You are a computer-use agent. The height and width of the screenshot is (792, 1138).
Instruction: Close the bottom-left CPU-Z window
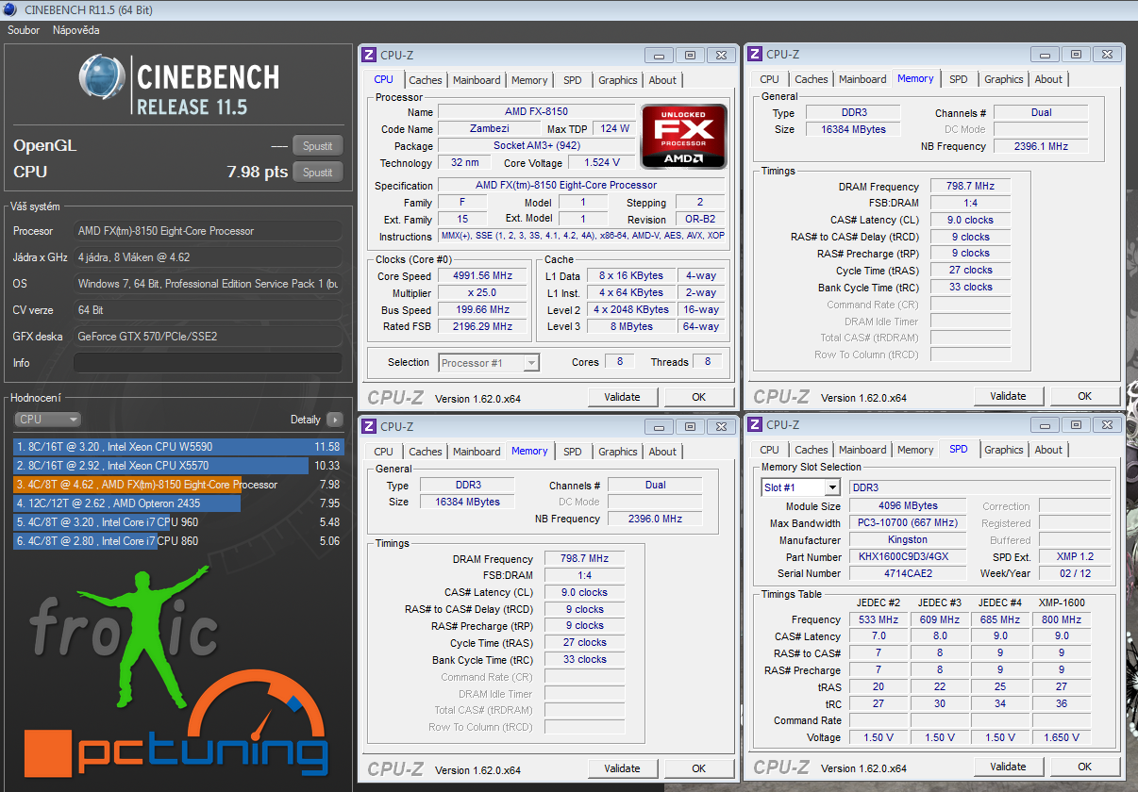(722, 426)
